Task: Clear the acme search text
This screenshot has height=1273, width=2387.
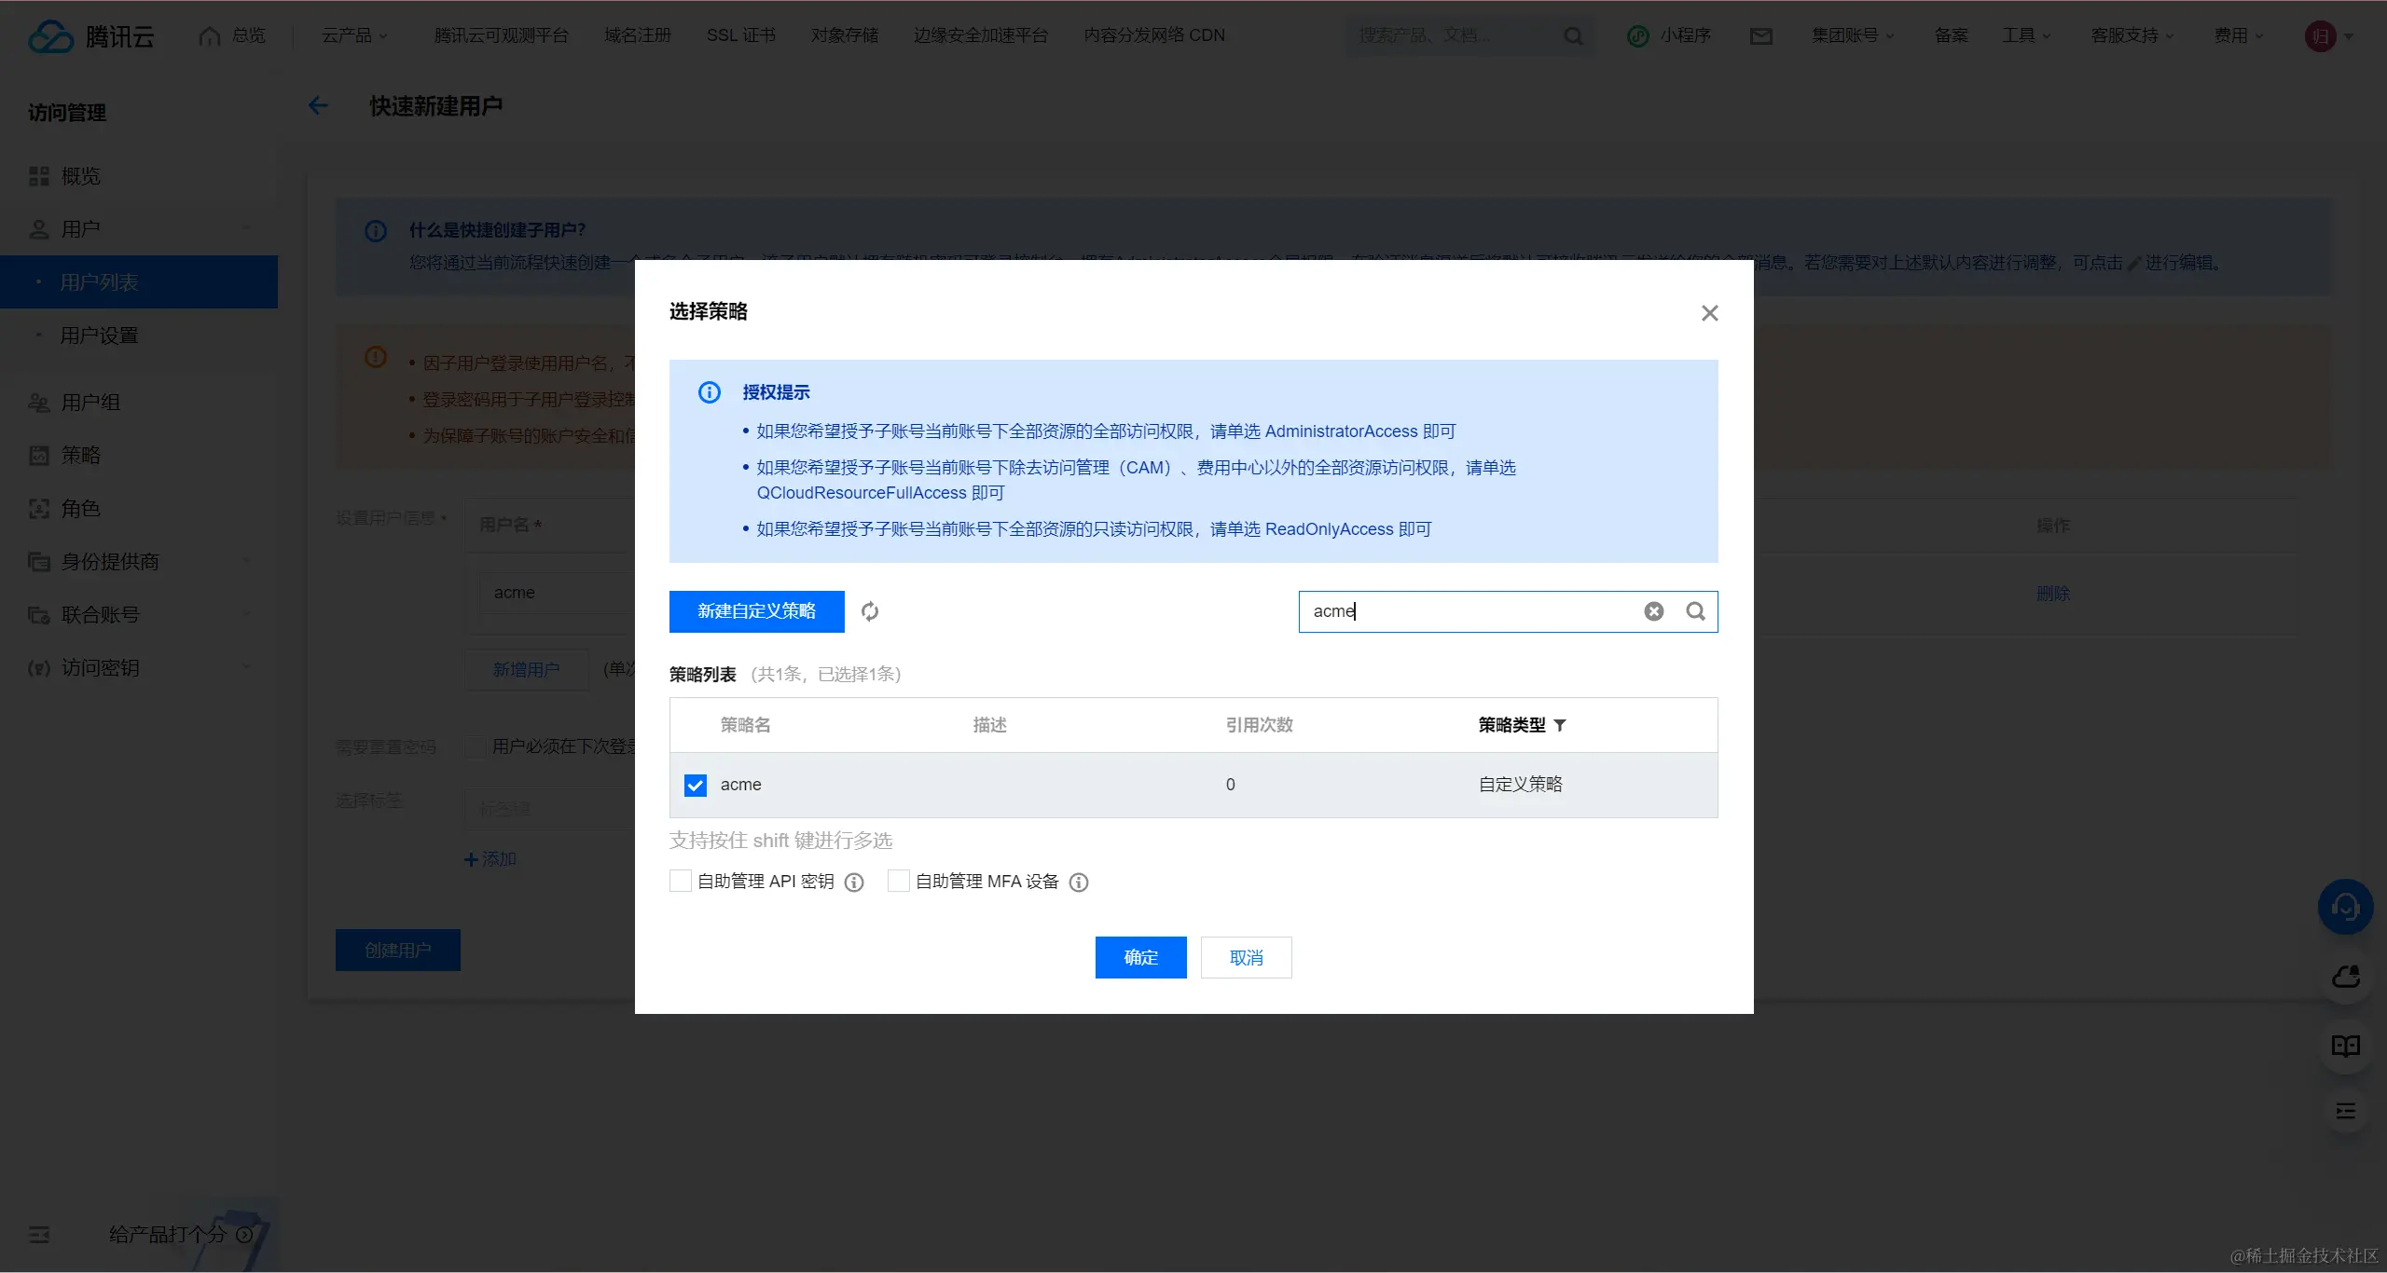Action: tap(1654, 610)
